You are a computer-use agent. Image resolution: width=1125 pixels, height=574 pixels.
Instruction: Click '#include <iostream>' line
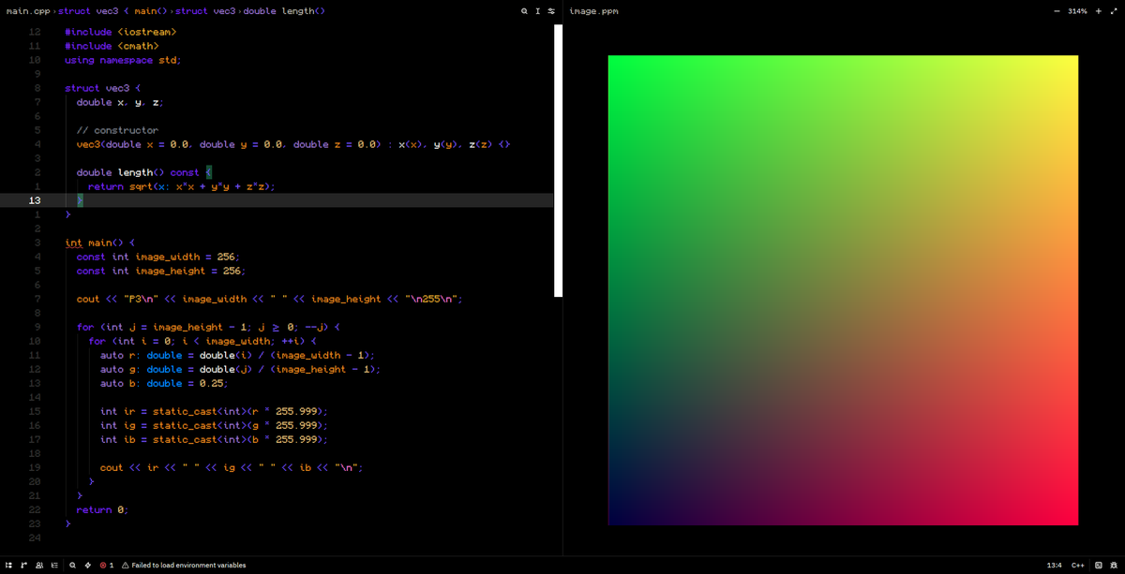[x=120, y=32]
